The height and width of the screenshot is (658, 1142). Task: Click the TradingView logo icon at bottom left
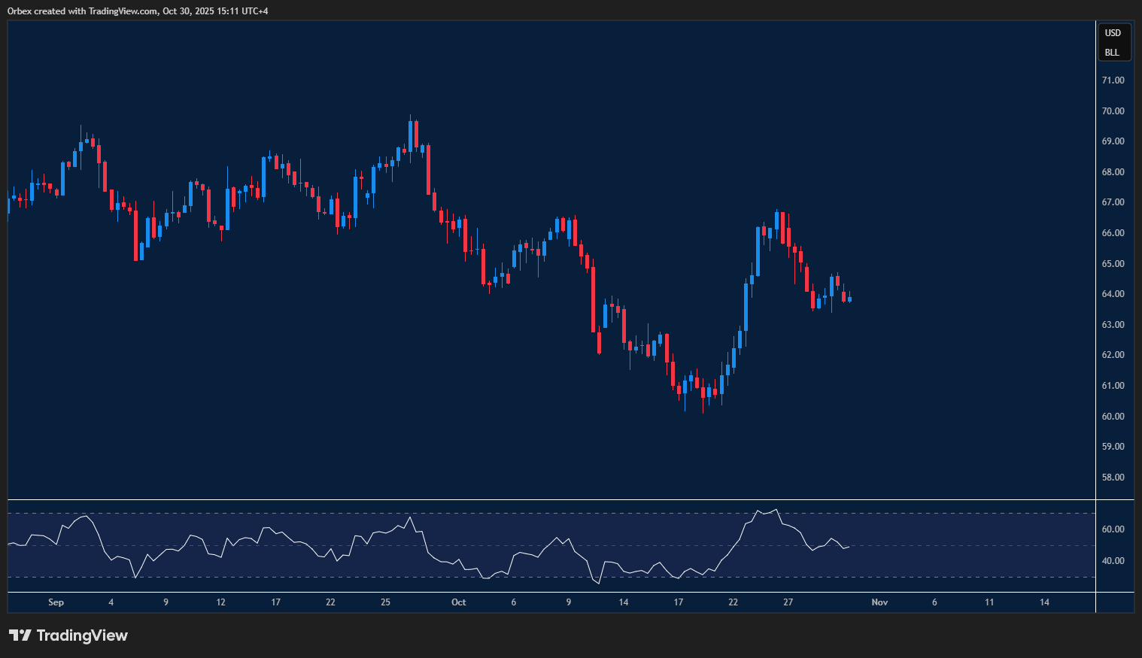coord(20,635)
